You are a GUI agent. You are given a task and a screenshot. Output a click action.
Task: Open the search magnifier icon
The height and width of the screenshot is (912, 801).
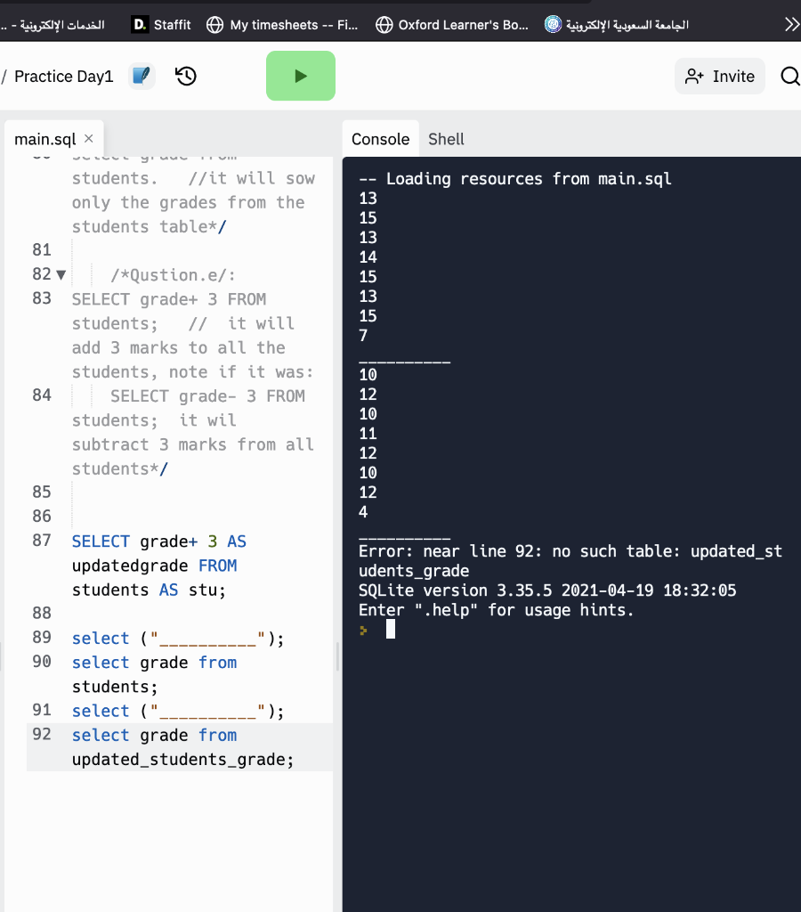click(x=789, y=77)
